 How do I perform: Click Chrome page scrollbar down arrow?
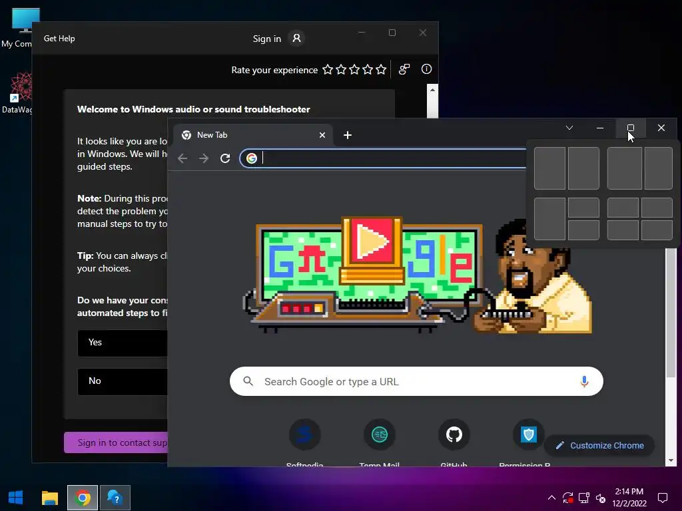[x=671, y=460]
